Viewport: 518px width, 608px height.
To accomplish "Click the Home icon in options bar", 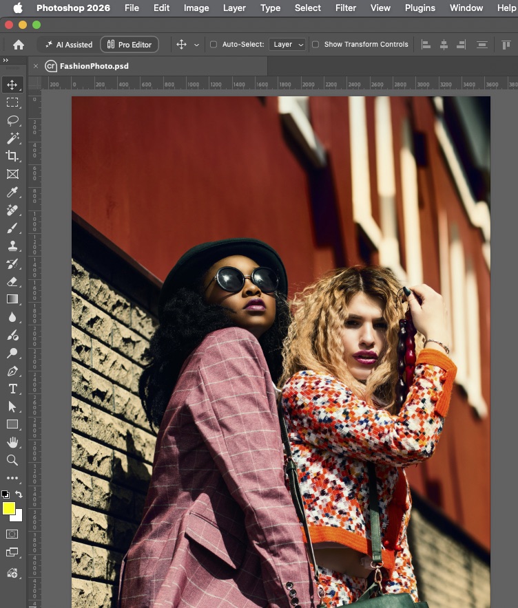I will pyautogui.click(x=18, y=45).
